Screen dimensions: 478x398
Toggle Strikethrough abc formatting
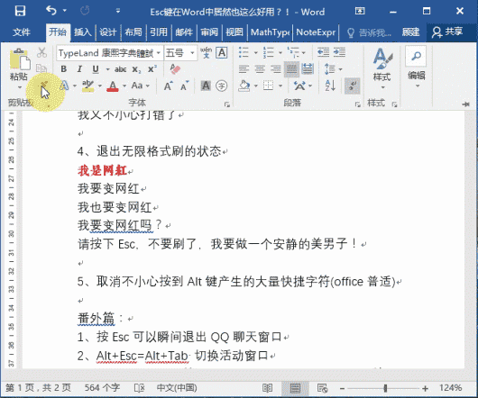pyautogui.click(x=121, y=69)
